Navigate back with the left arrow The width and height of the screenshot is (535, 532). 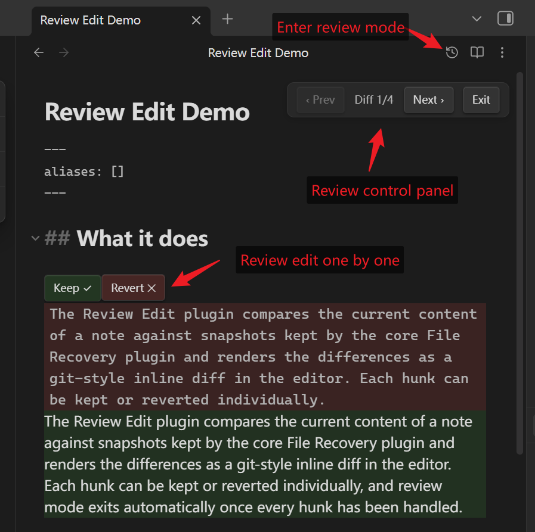(x=39, y=52)
